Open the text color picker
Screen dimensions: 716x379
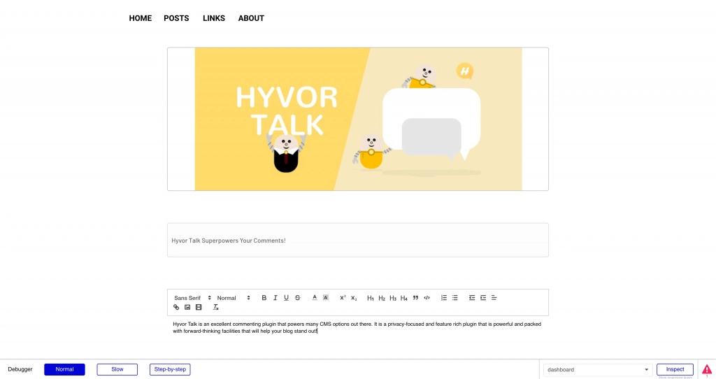click(315, 298)
